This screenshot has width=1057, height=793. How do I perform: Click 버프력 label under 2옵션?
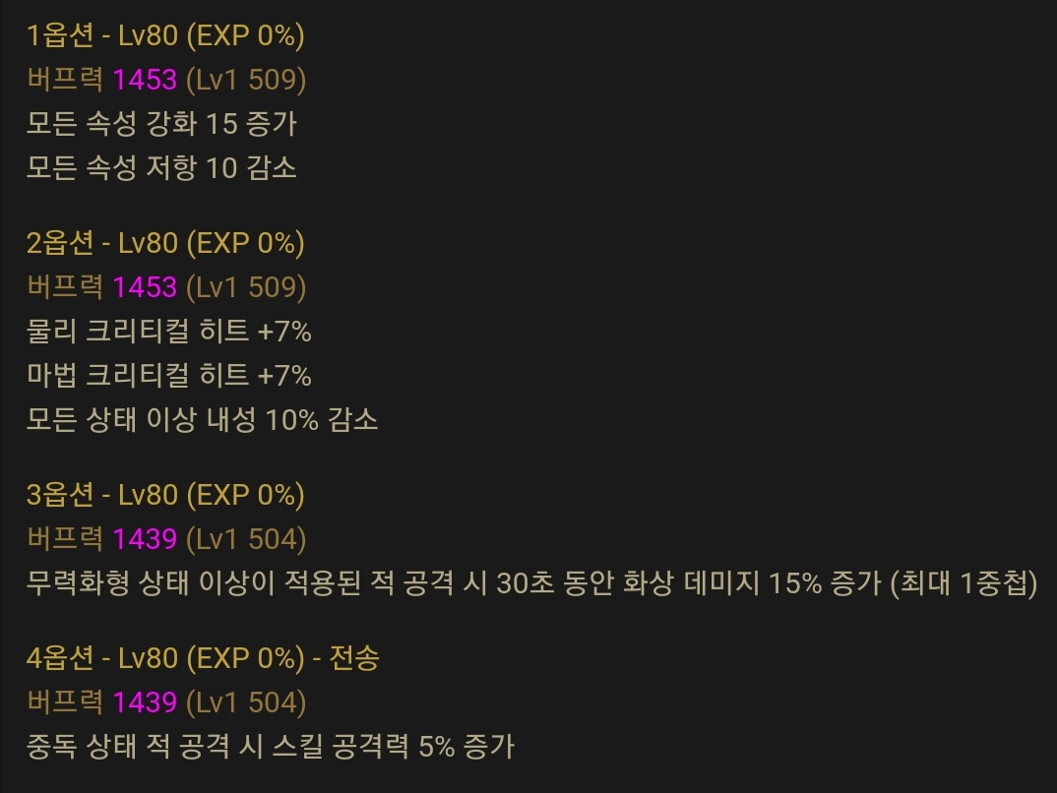tap(65, 287)
